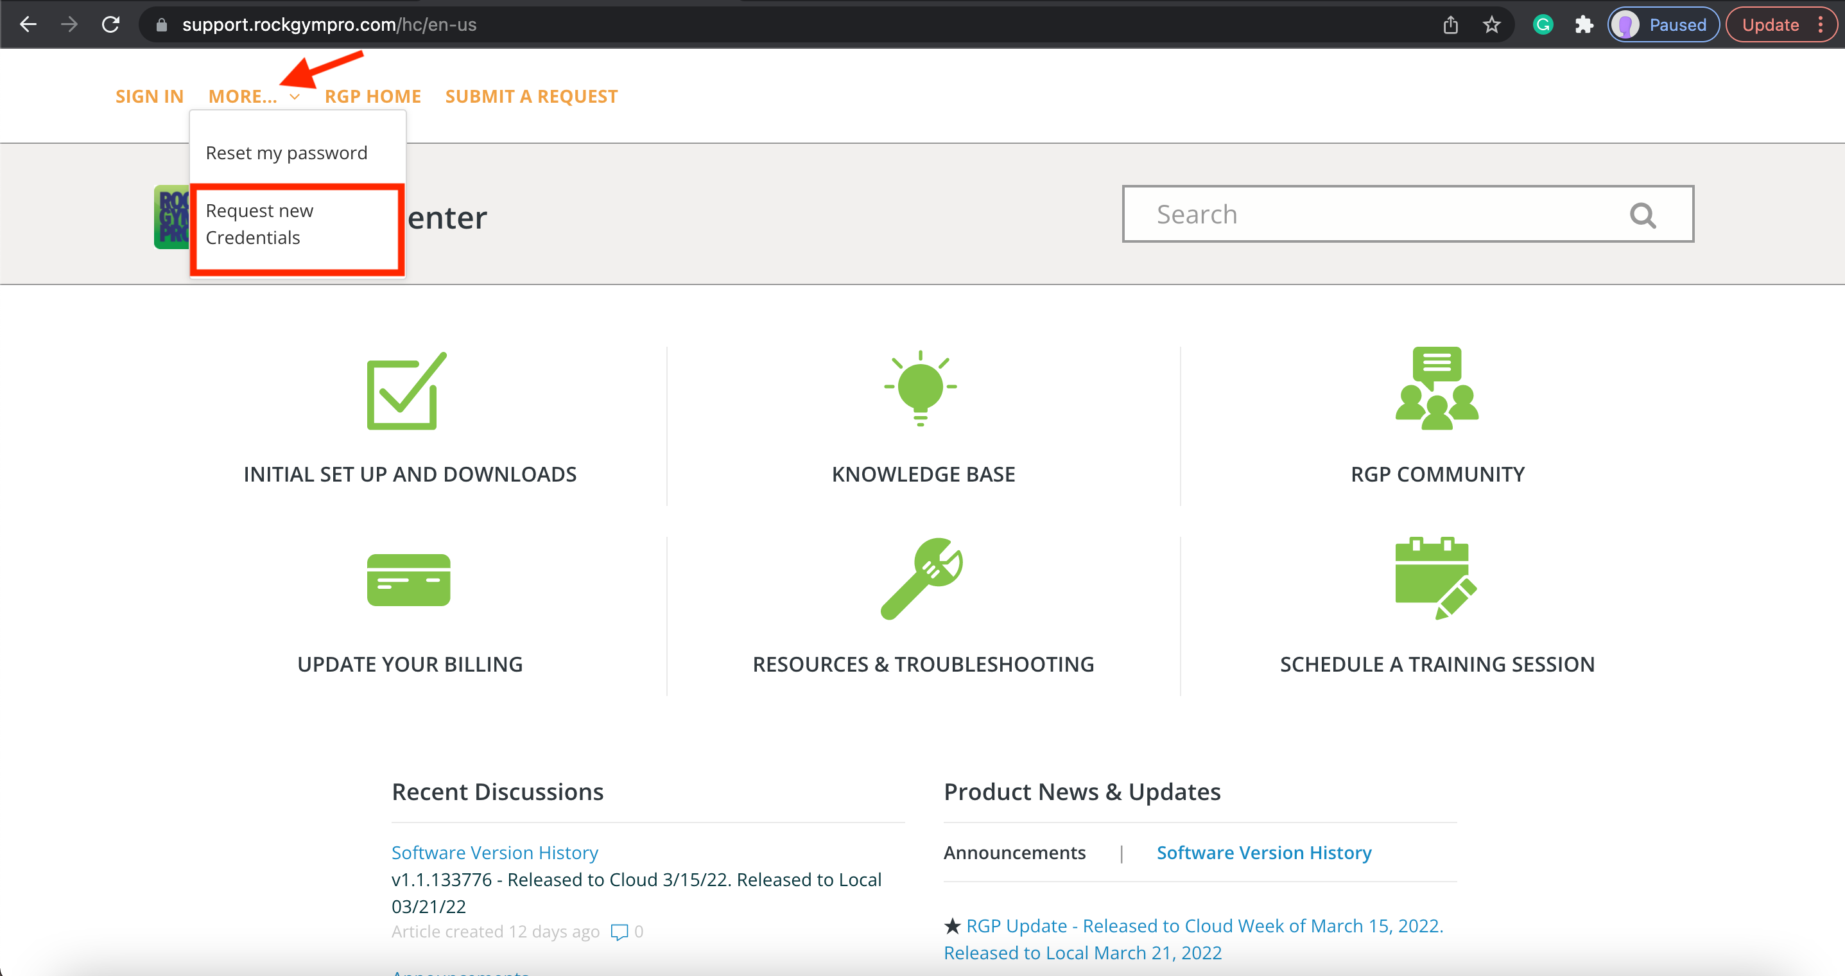This screenshot has height=976, width=1845.
Task: Click the share icon in address bar
Action: [x=1450, y=25]
